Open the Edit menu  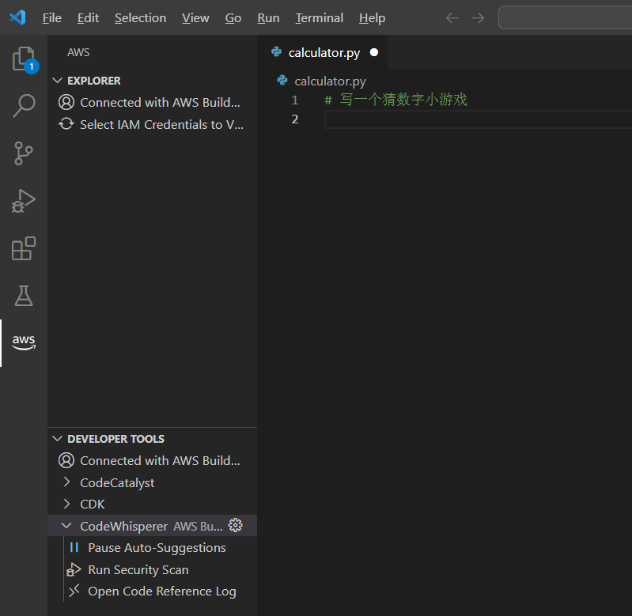point(88,17)
